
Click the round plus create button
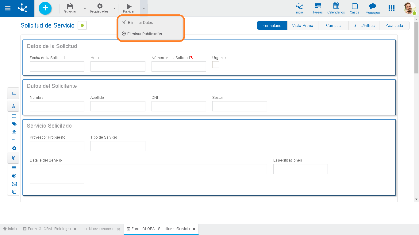(x=45, y=8)
